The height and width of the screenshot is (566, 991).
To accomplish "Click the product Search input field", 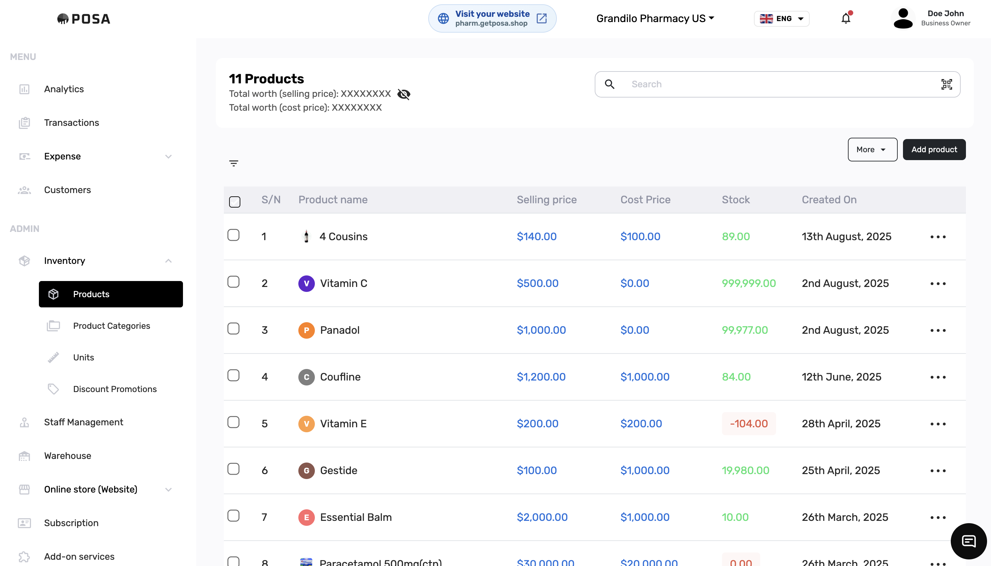I will pos(777,84).
